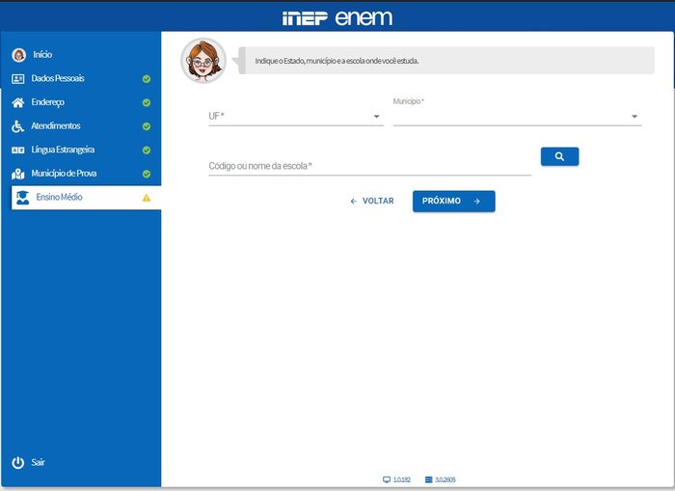The image size is (675, 491).
Task: Open Língua Estrangeira section
Action: pos(81,150)
